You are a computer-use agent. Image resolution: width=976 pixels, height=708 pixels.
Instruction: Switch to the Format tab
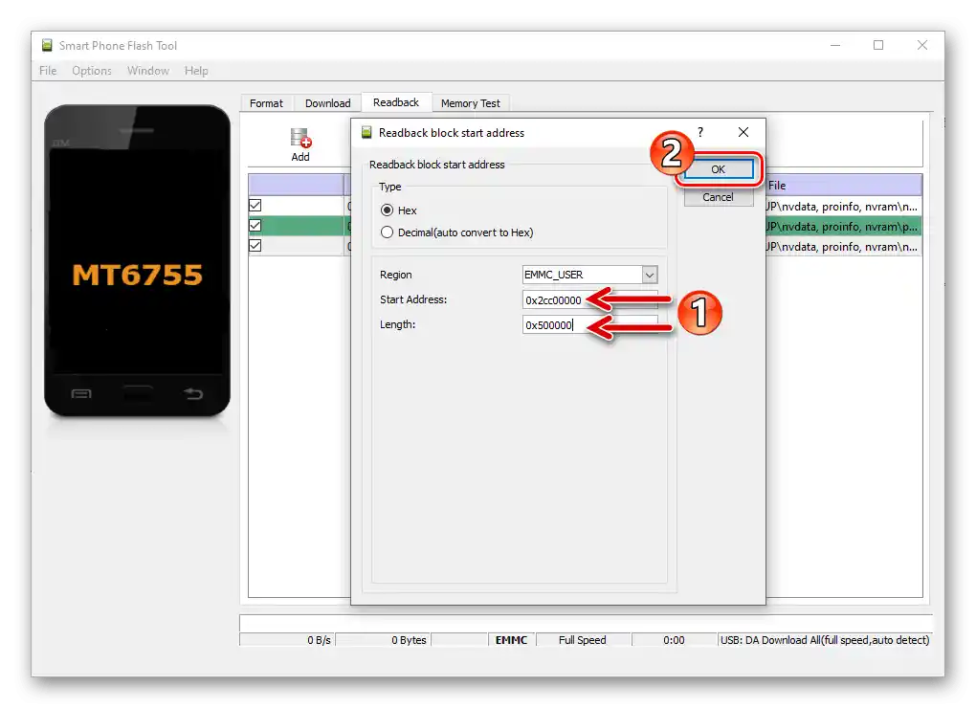266,103
